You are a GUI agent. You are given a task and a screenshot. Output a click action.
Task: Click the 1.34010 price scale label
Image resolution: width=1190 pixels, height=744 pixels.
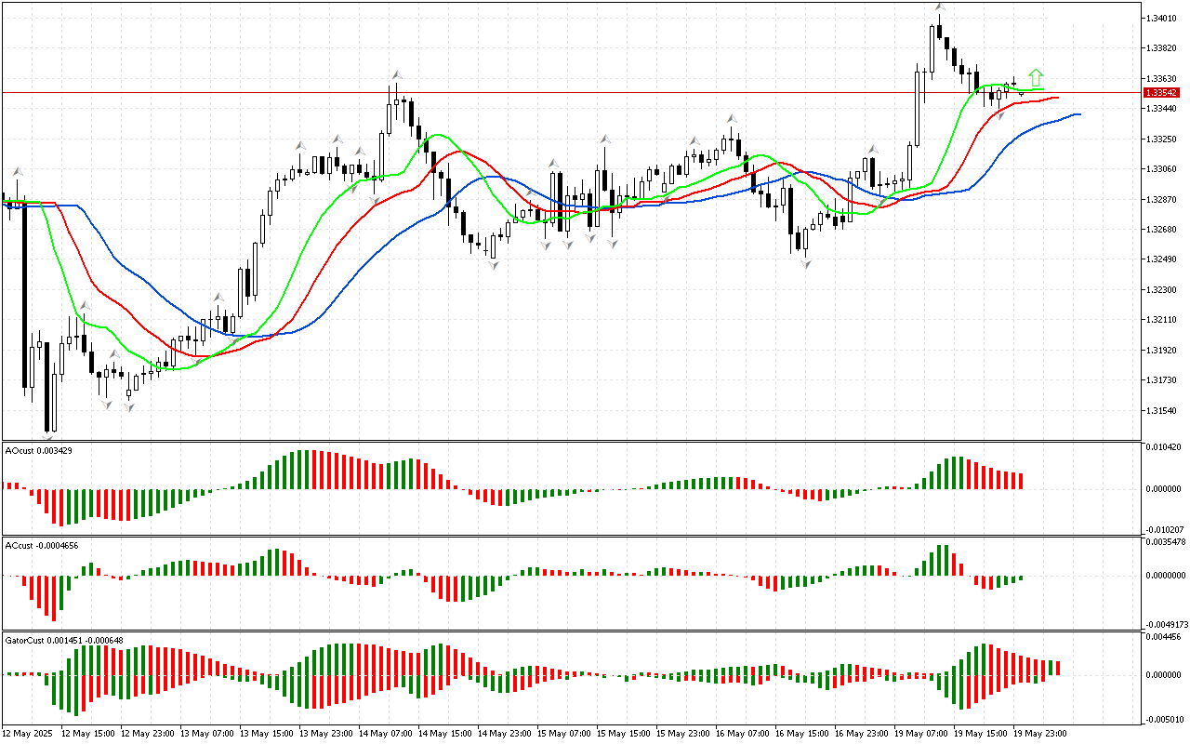[1162, 18]
